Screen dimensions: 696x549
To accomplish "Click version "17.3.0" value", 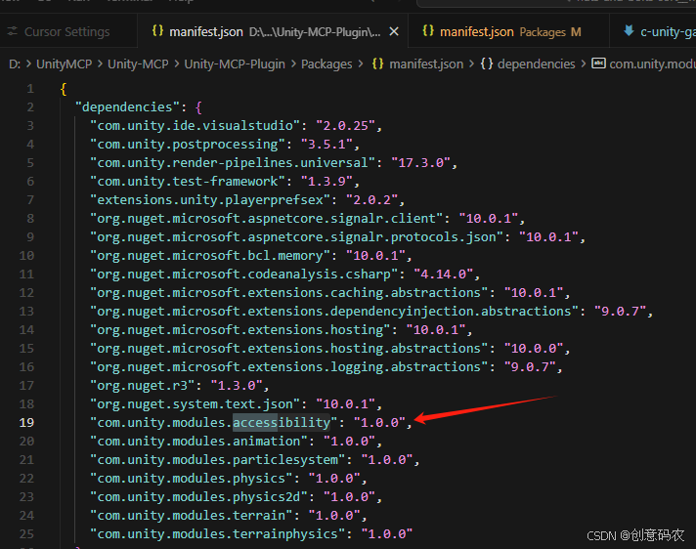I will (420, 163).
